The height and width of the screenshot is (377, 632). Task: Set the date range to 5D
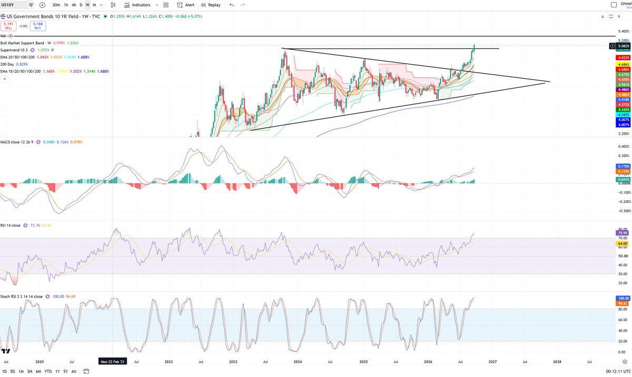13,371
